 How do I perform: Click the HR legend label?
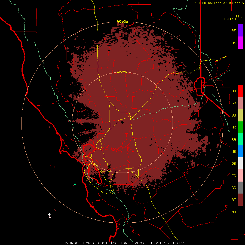click(x=234, y=127)
